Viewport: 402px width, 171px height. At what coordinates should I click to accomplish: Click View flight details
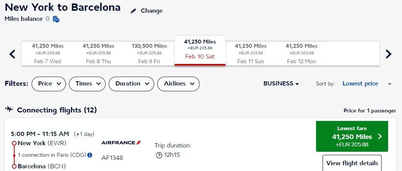(352, 163)
